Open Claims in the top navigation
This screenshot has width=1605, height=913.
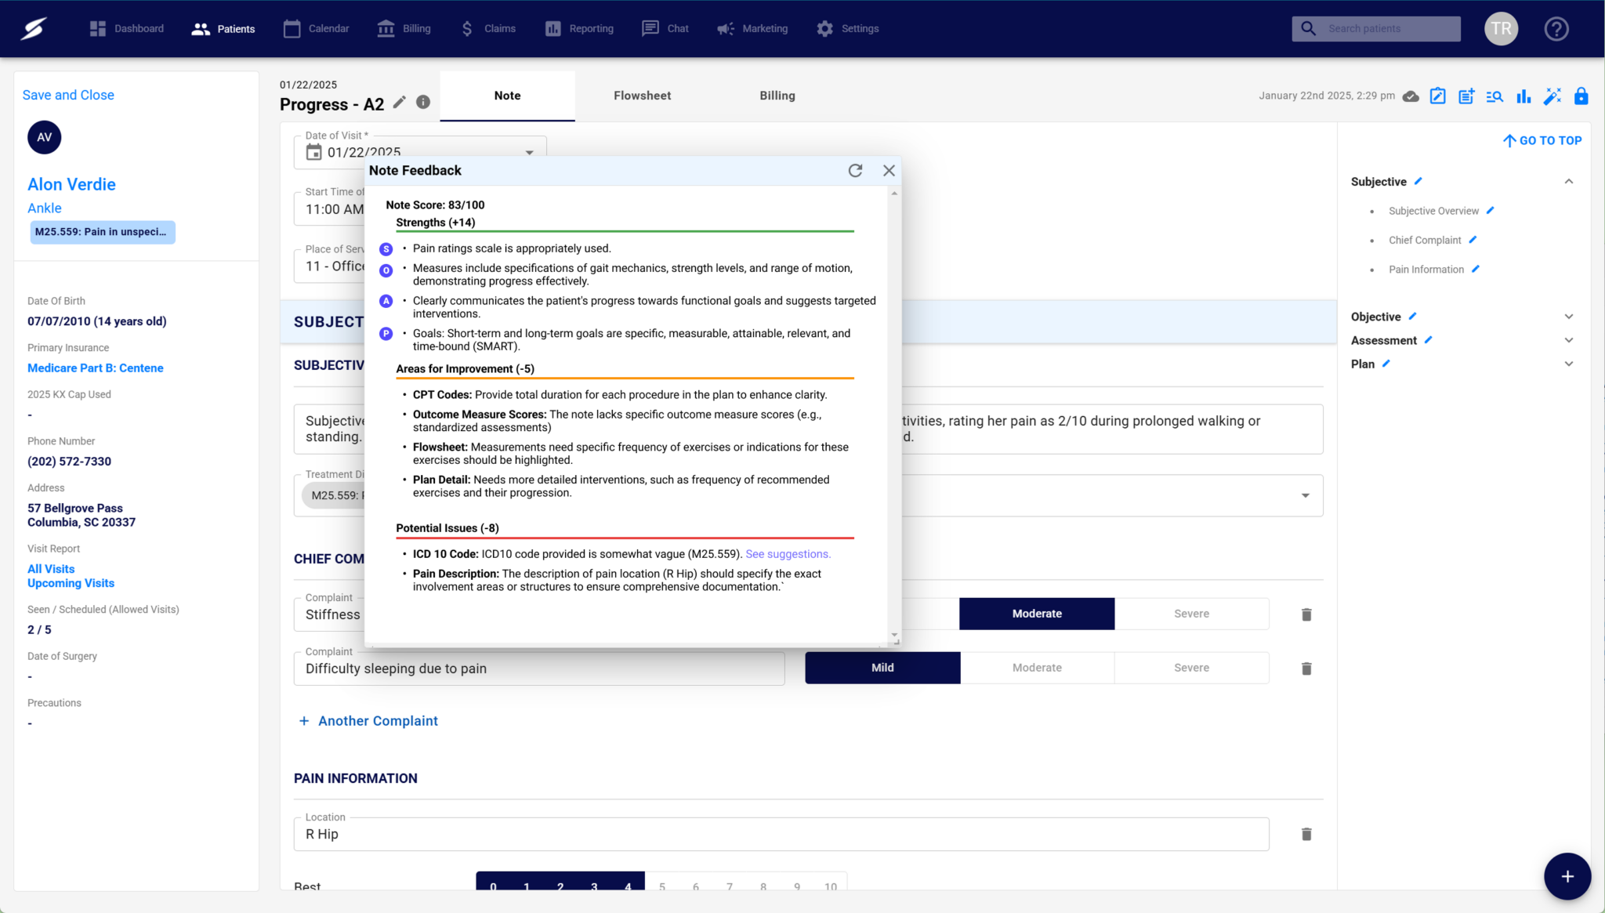coord(488,29)
